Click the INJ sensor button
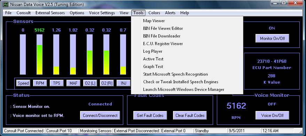This screenshot has height=136, width=306. coord(123,83)
